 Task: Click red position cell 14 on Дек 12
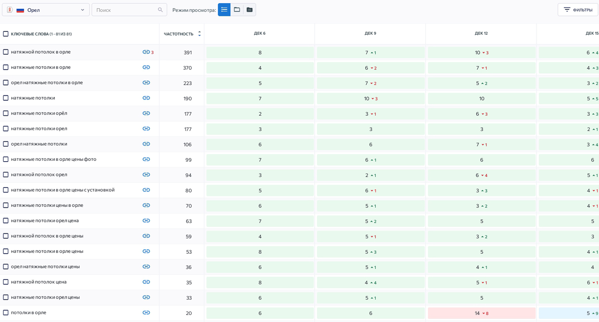(481, 313)
